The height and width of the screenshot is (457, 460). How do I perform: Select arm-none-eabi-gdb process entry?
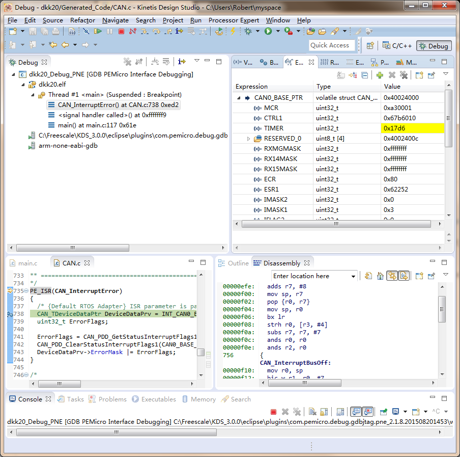[63, 146]
